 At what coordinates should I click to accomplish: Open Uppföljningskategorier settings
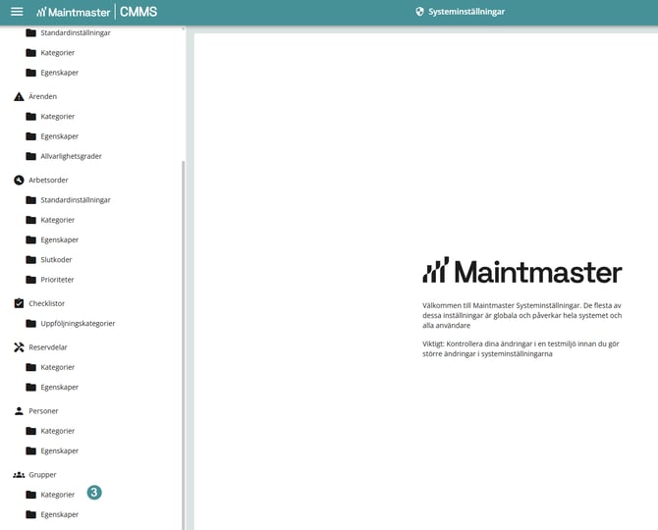tap(78, 323)
